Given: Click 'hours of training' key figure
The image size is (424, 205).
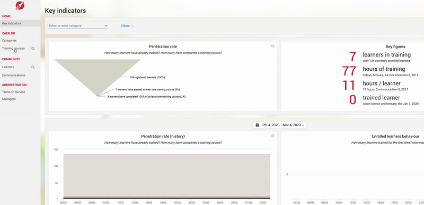Looking at the screenshot, I should pos(384,69).
